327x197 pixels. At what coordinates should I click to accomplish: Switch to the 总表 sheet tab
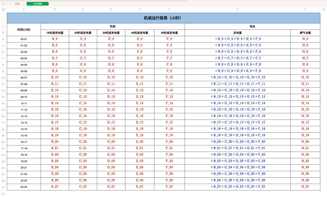pos(17,4)
